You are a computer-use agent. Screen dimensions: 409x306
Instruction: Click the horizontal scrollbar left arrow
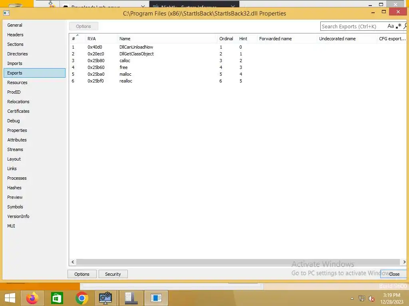pos(73,262)
